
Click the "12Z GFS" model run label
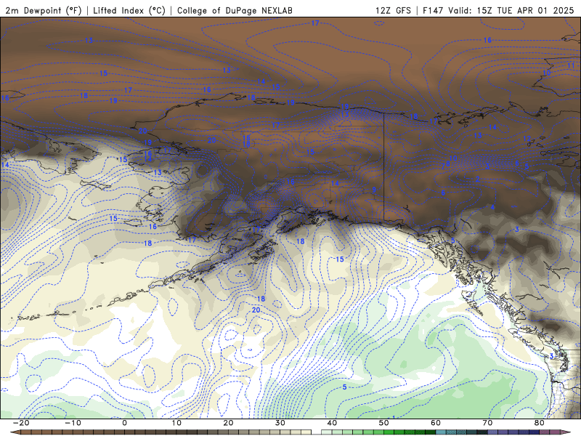(393, 10)
